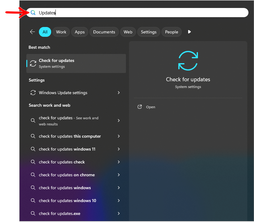Click the sync icon next to Windows Update settings

click(x=33, y=93)
